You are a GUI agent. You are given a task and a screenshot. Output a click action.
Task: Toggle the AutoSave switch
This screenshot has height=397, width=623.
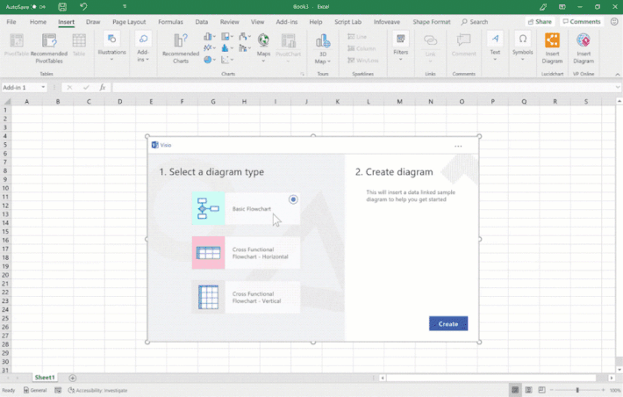tap(34, 7)
